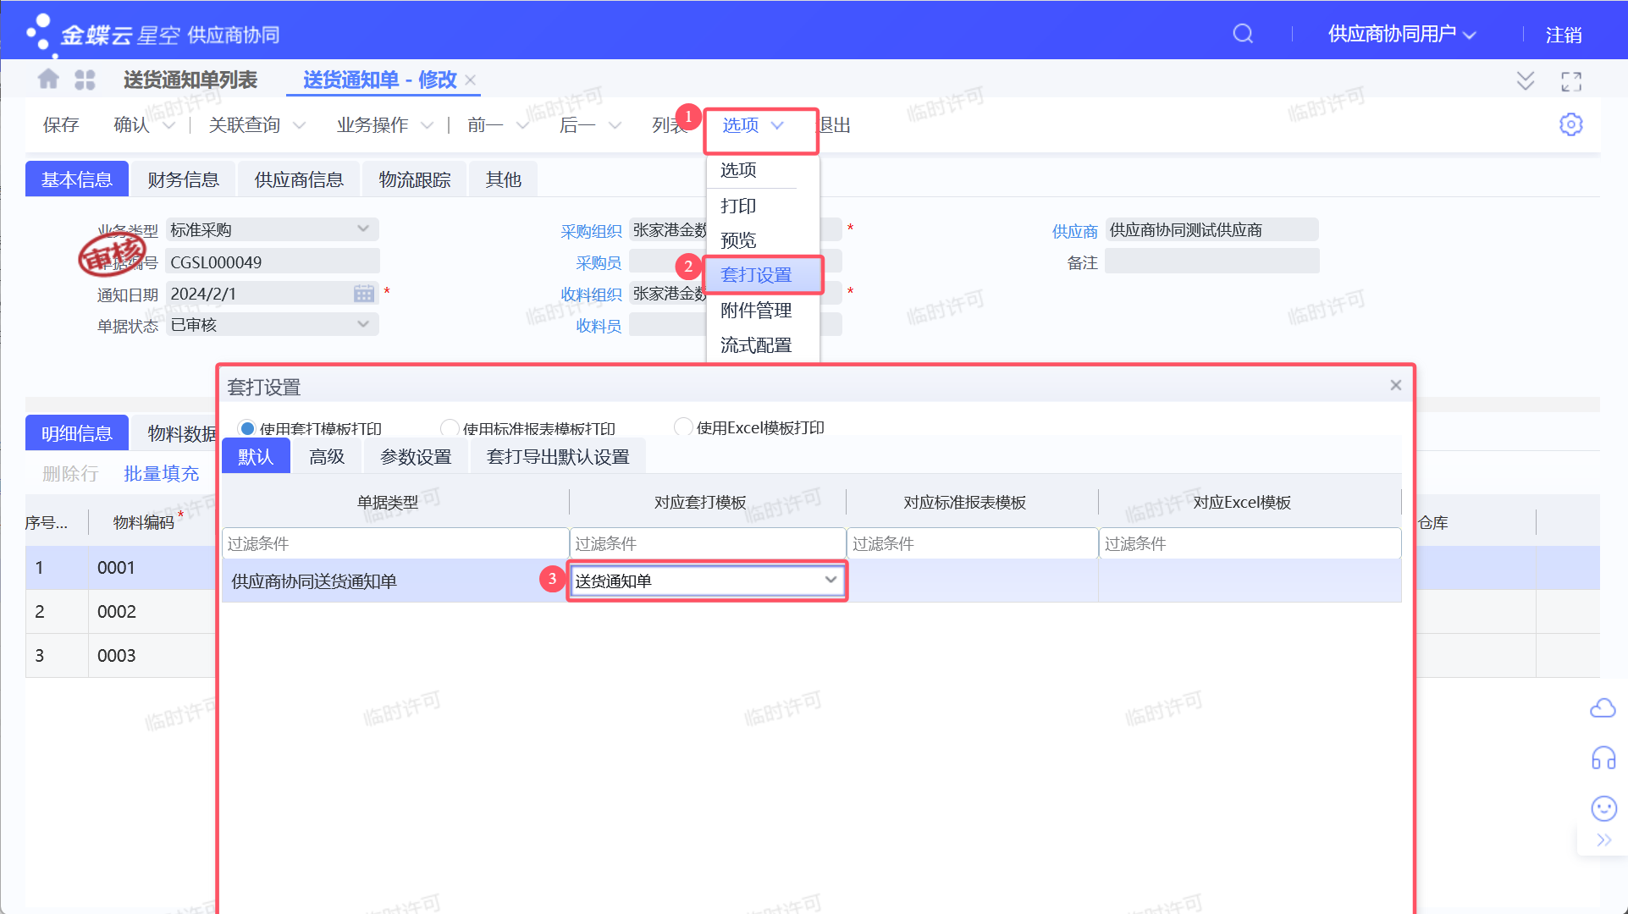
Task: Click the 对应标准报表模板 column header
Action: pyautogui.click(x=964, y=503)
